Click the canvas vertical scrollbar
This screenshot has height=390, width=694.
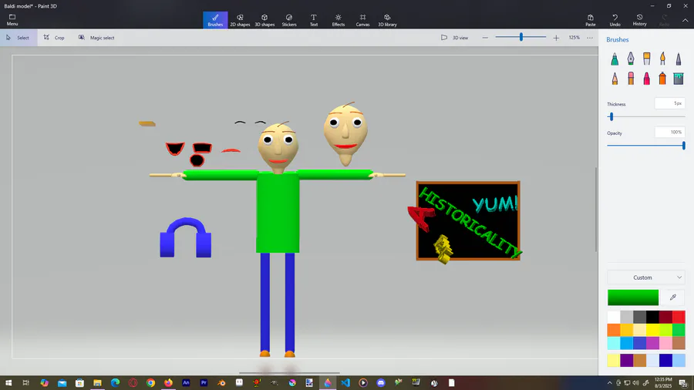pyautogui.click(x=596, y=210)
